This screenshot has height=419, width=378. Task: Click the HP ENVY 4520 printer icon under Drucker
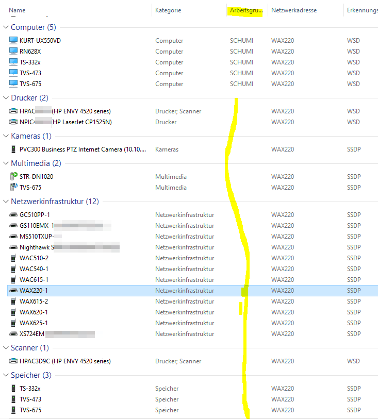click(x=13, y=111)
